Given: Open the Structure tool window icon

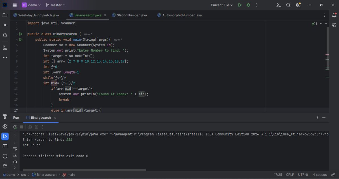Looking at the screenshot, I should tap(5, 47).
